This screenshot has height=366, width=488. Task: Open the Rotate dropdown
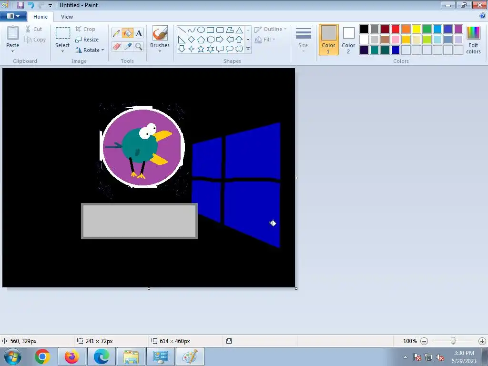[x=90, y=50]
